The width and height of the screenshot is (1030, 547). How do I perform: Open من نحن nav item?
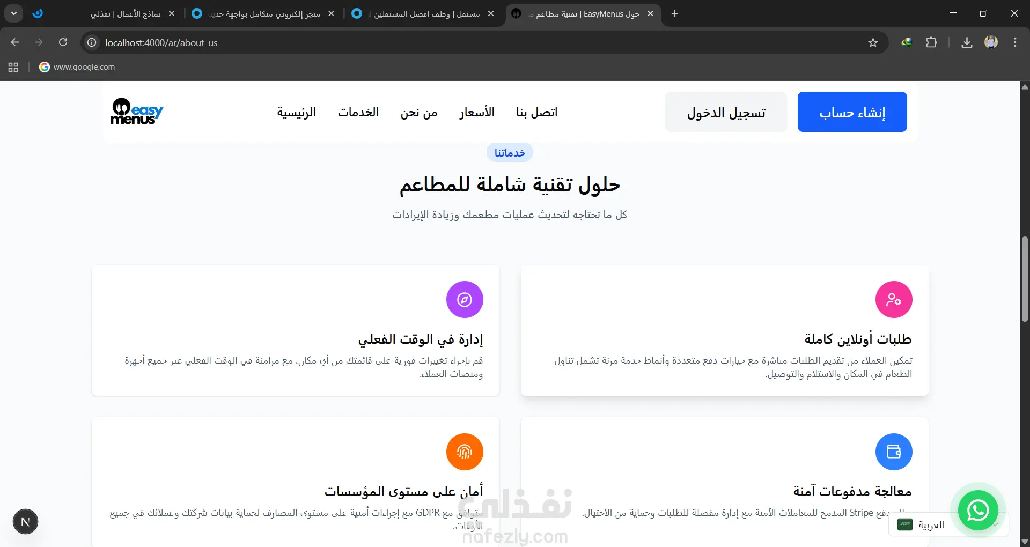419,112
